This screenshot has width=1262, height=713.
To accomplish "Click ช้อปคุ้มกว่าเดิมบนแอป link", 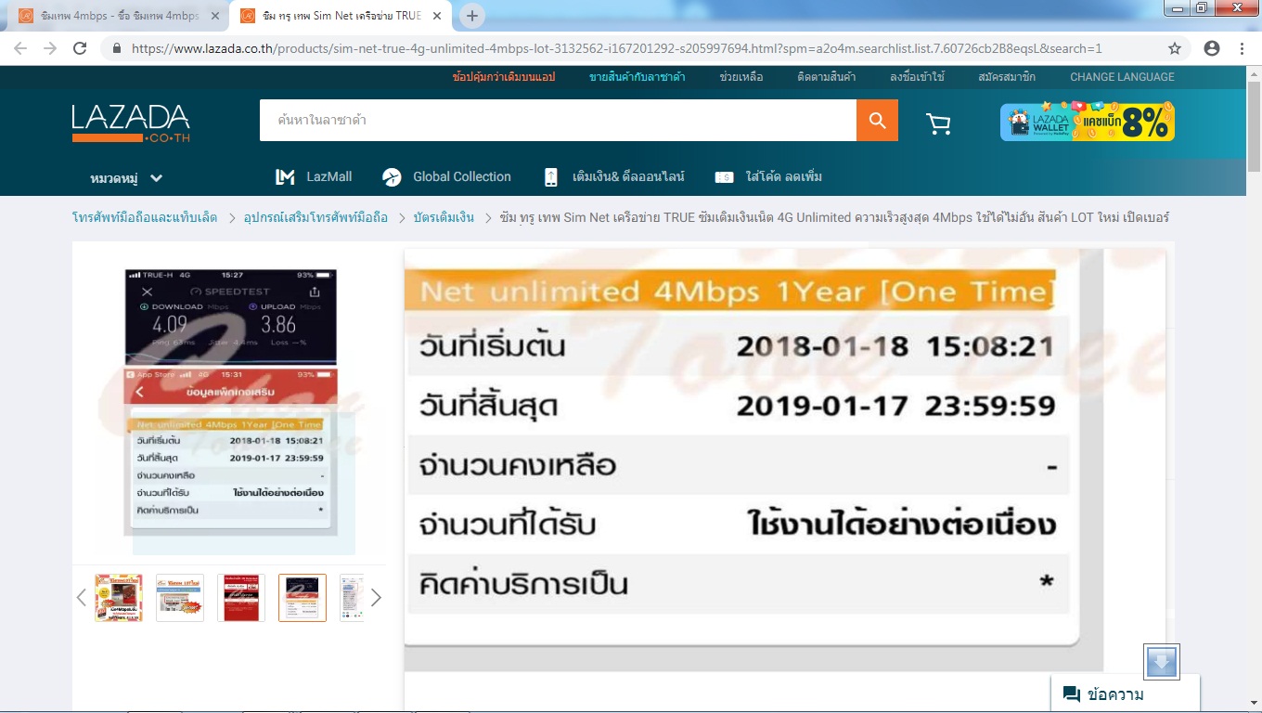I will click(504, 77).
